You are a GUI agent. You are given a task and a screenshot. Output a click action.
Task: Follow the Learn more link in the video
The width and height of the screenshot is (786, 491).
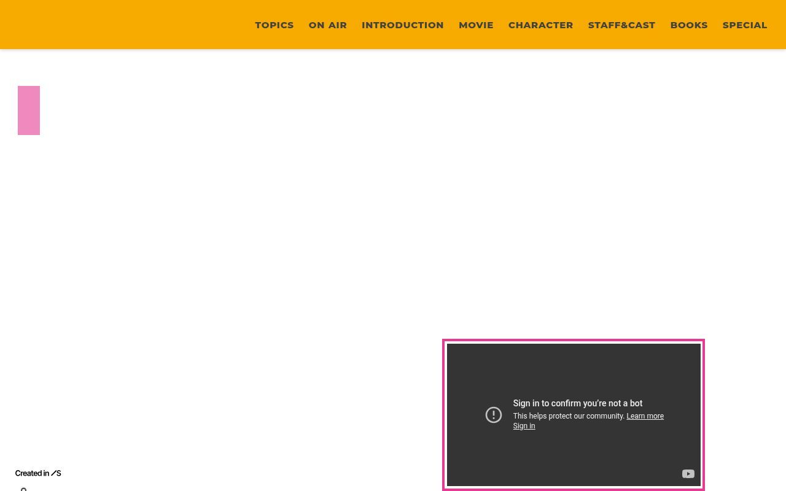[645, 416]
